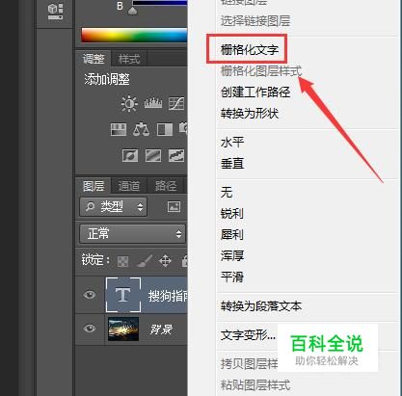Add a Hue/Saturation adjustment

click(x=119, y=130)
